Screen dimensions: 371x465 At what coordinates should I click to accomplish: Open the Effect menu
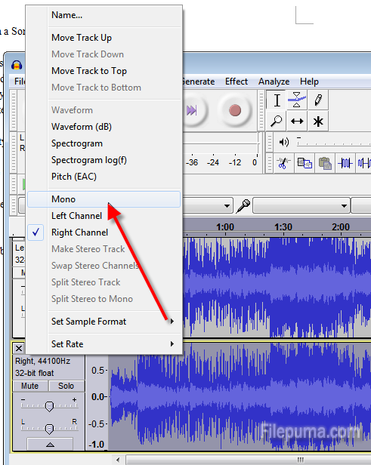pyautogui.click(x=237, y=82)
